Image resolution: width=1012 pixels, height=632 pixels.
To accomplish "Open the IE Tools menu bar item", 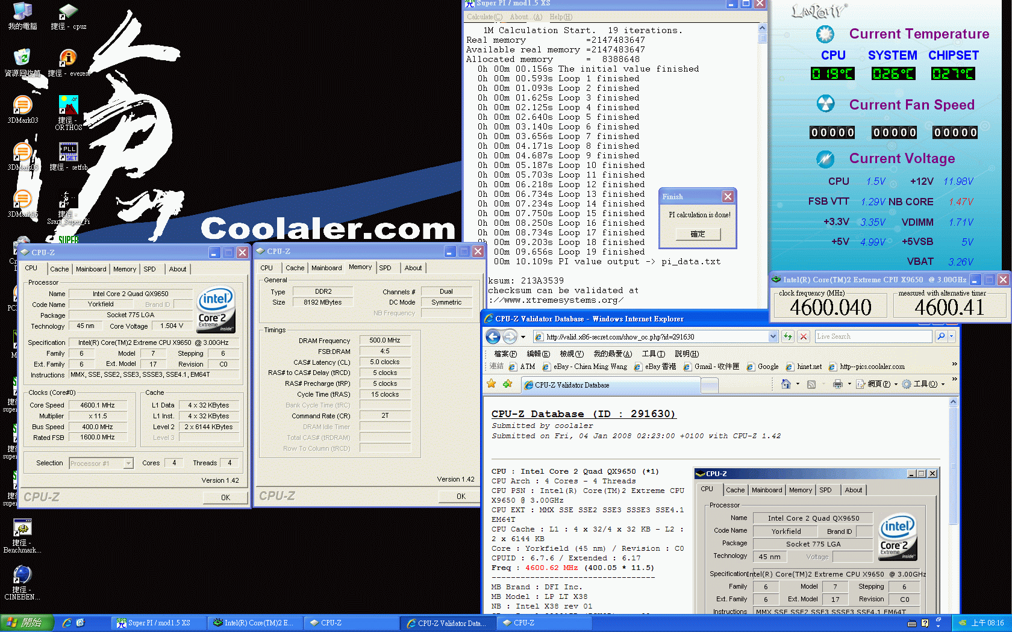I will pos(653,354).
